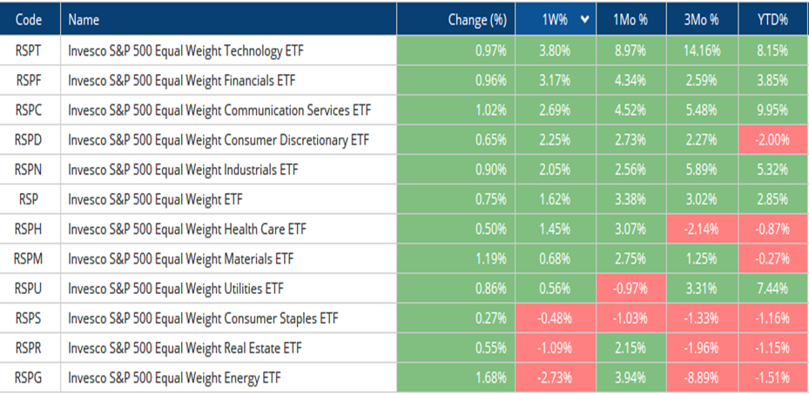Click RSPH 3Mo -2.14% cell
The width and height of the screenshot is (809, 394).
coord(701,229)
